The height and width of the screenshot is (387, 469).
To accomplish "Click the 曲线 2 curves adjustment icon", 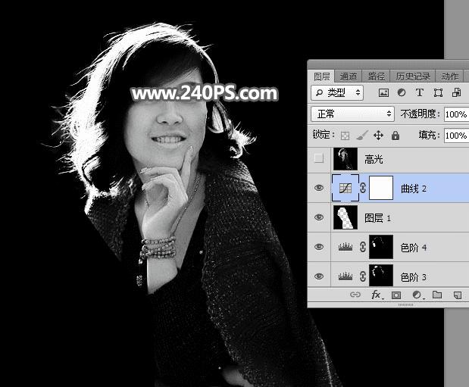I will pyautogui.click(x=345, y=188).
